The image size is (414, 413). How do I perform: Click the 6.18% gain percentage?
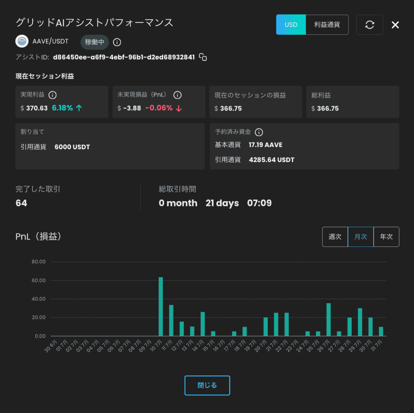(62, 108)
